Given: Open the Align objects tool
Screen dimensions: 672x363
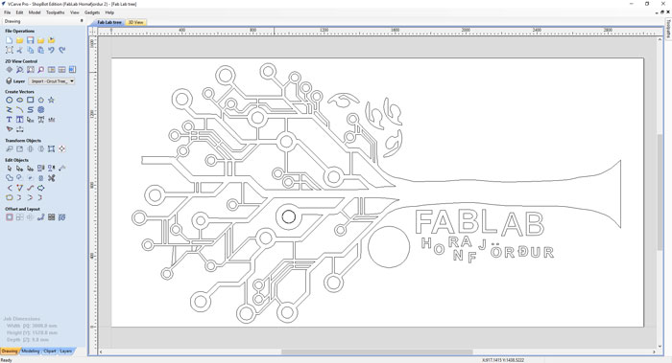Looking at the screenshot, I should pyautogui.click(x=62, y=148).
